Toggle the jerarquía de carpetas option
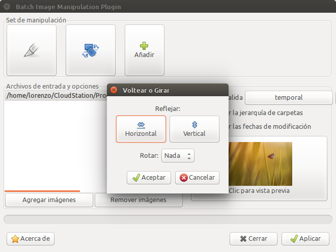336x252 pixels. [x=266, y=113]
